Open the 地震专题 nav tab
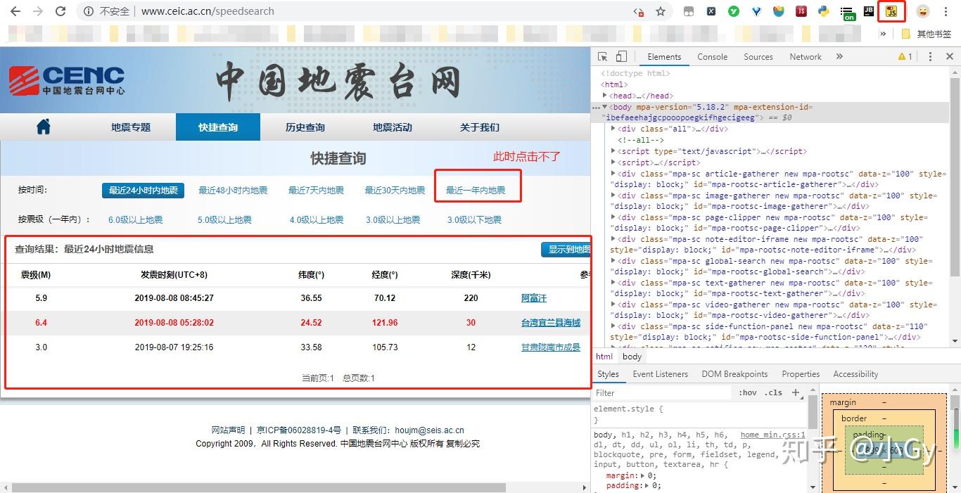The height and width of the screenshot is (493, 961). click(131, 127)
